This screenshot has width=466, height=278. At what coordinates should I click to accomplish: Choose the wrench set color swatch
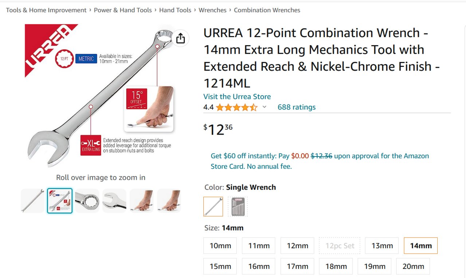tap(238, 206)
